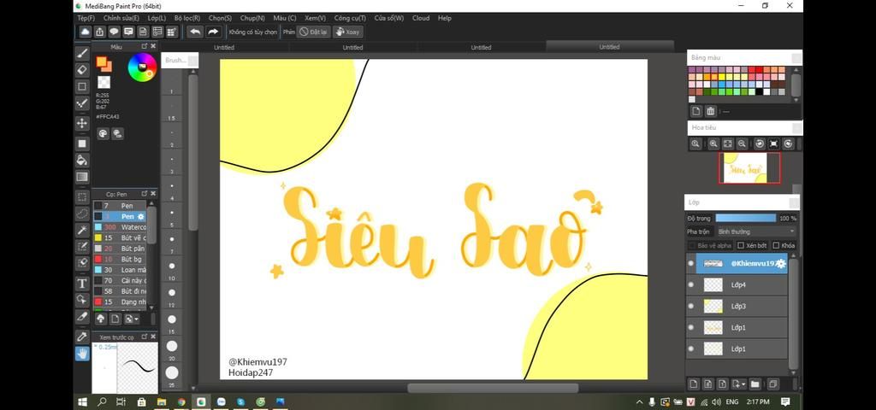Screen dimensions: 876x410
Task: Toggle visibility of the Lớp4 layer
Action: pos(691,284)
